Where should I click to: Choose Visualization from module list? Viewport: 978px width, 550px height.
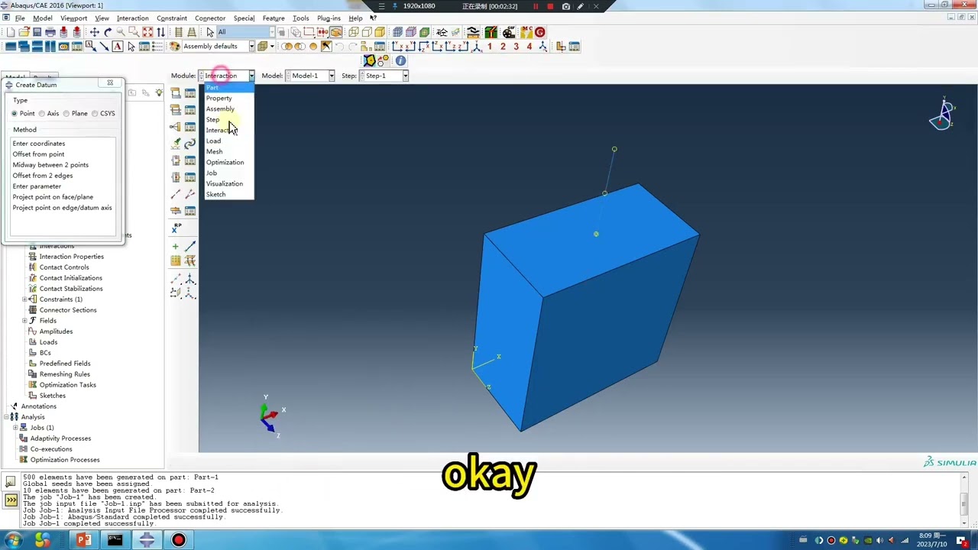pyautogui.click(x=224, y=183)
